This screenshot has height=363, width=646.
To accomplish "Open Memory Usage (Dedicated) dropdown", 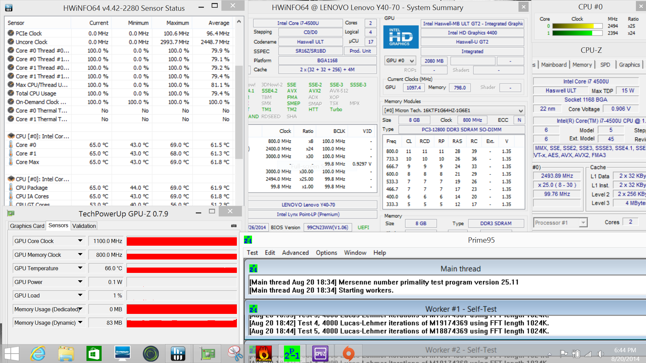I will point(80,309).
